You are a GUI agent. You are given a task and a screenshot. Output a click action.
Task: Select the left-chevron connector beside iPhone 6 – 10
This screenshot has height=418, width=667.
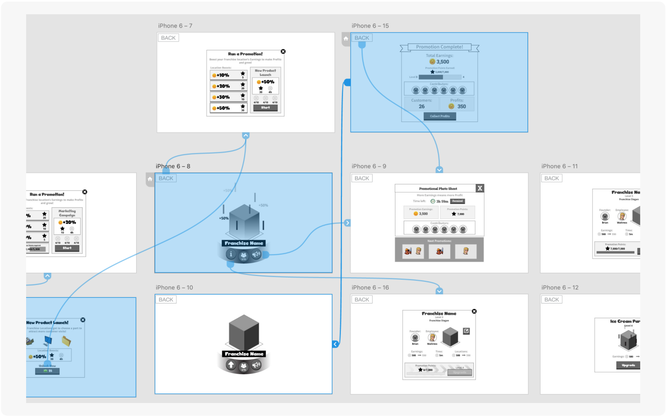(335, 344)
